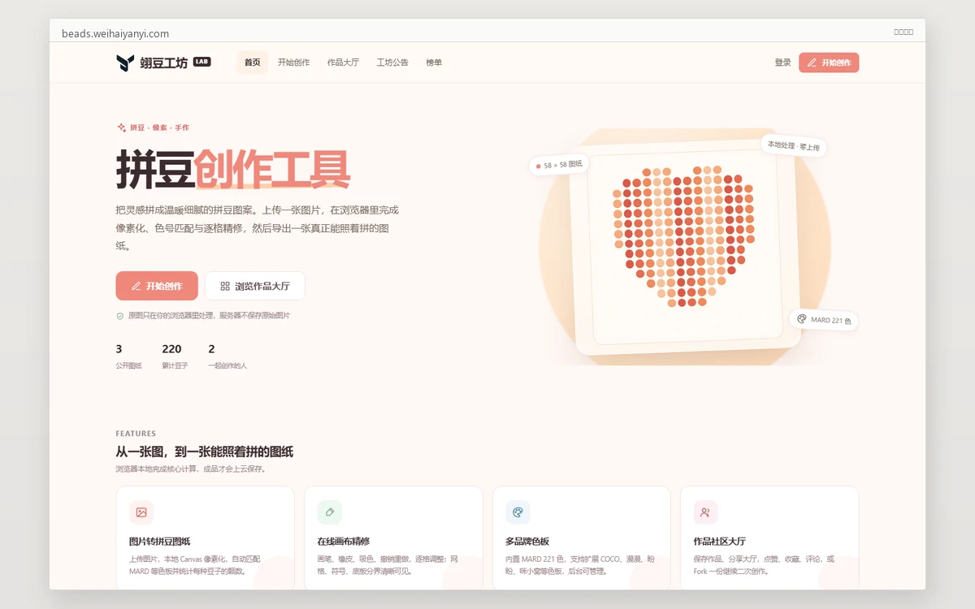Click the FEATURES section label
Viewport: 975px width, 609px height.
coord(136,434)
